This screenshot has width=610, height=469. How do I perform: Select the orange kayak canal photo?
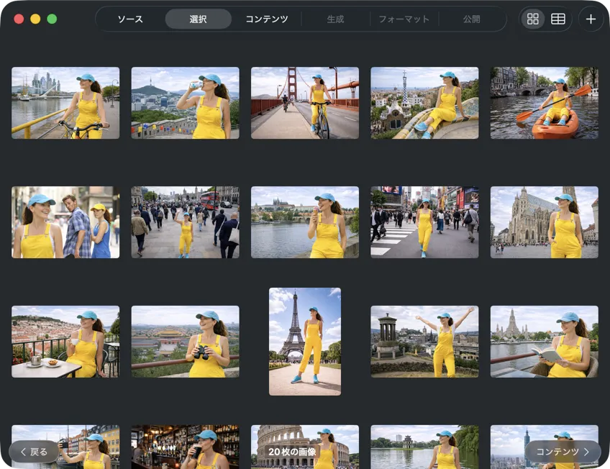pos(545,102)
